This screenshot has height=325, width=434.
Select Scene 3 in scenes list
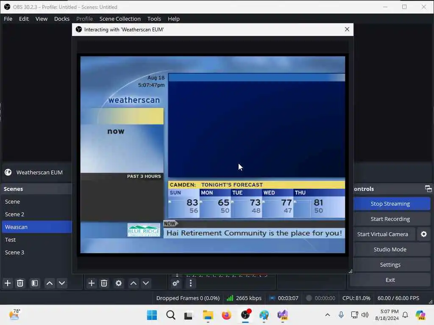point(36,252)
